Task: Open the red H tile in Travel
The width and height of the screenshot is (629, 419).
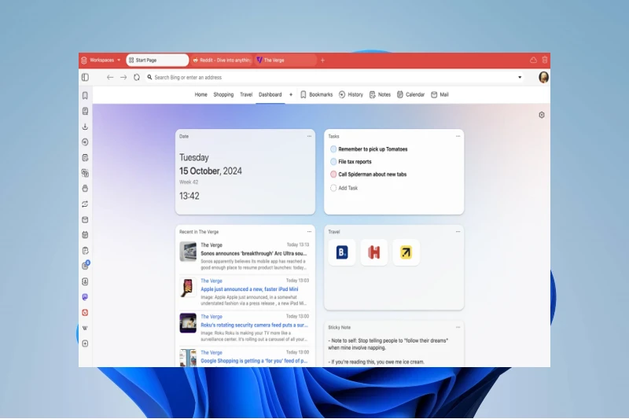Action: (374, 252)
